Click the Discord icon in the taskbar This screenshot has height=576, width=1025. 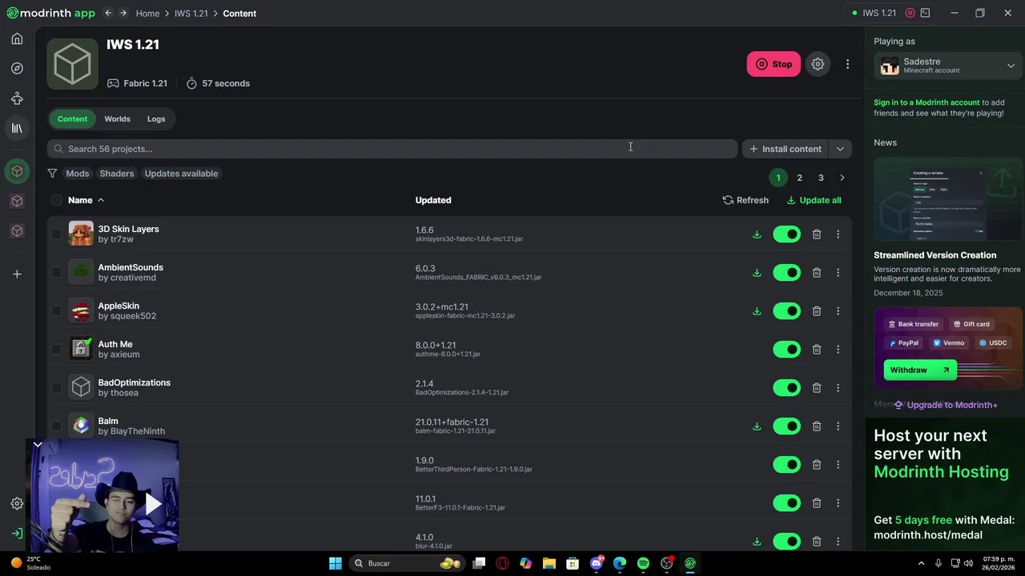coord(597,563)
